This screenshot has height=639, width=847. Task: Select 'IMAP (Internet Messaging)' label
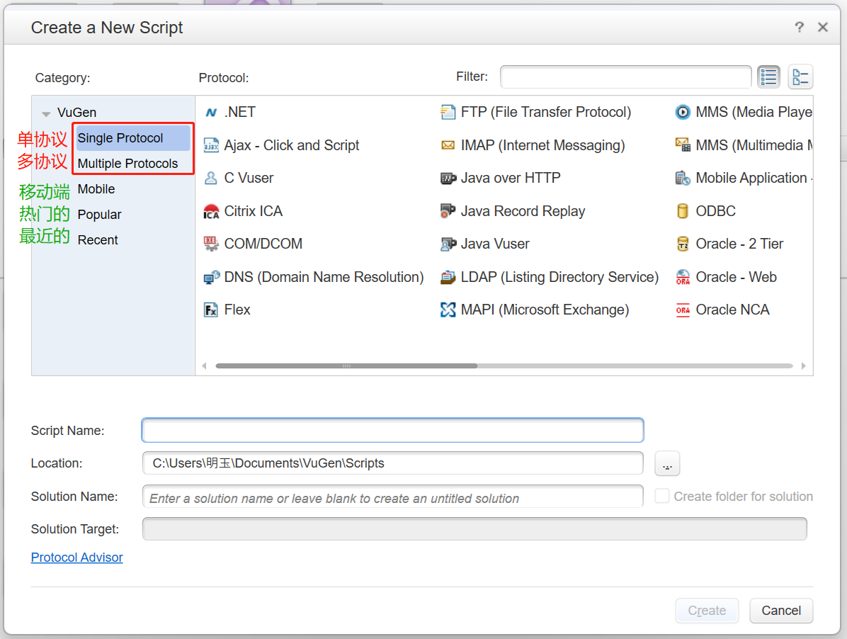(x=543, y=145)
